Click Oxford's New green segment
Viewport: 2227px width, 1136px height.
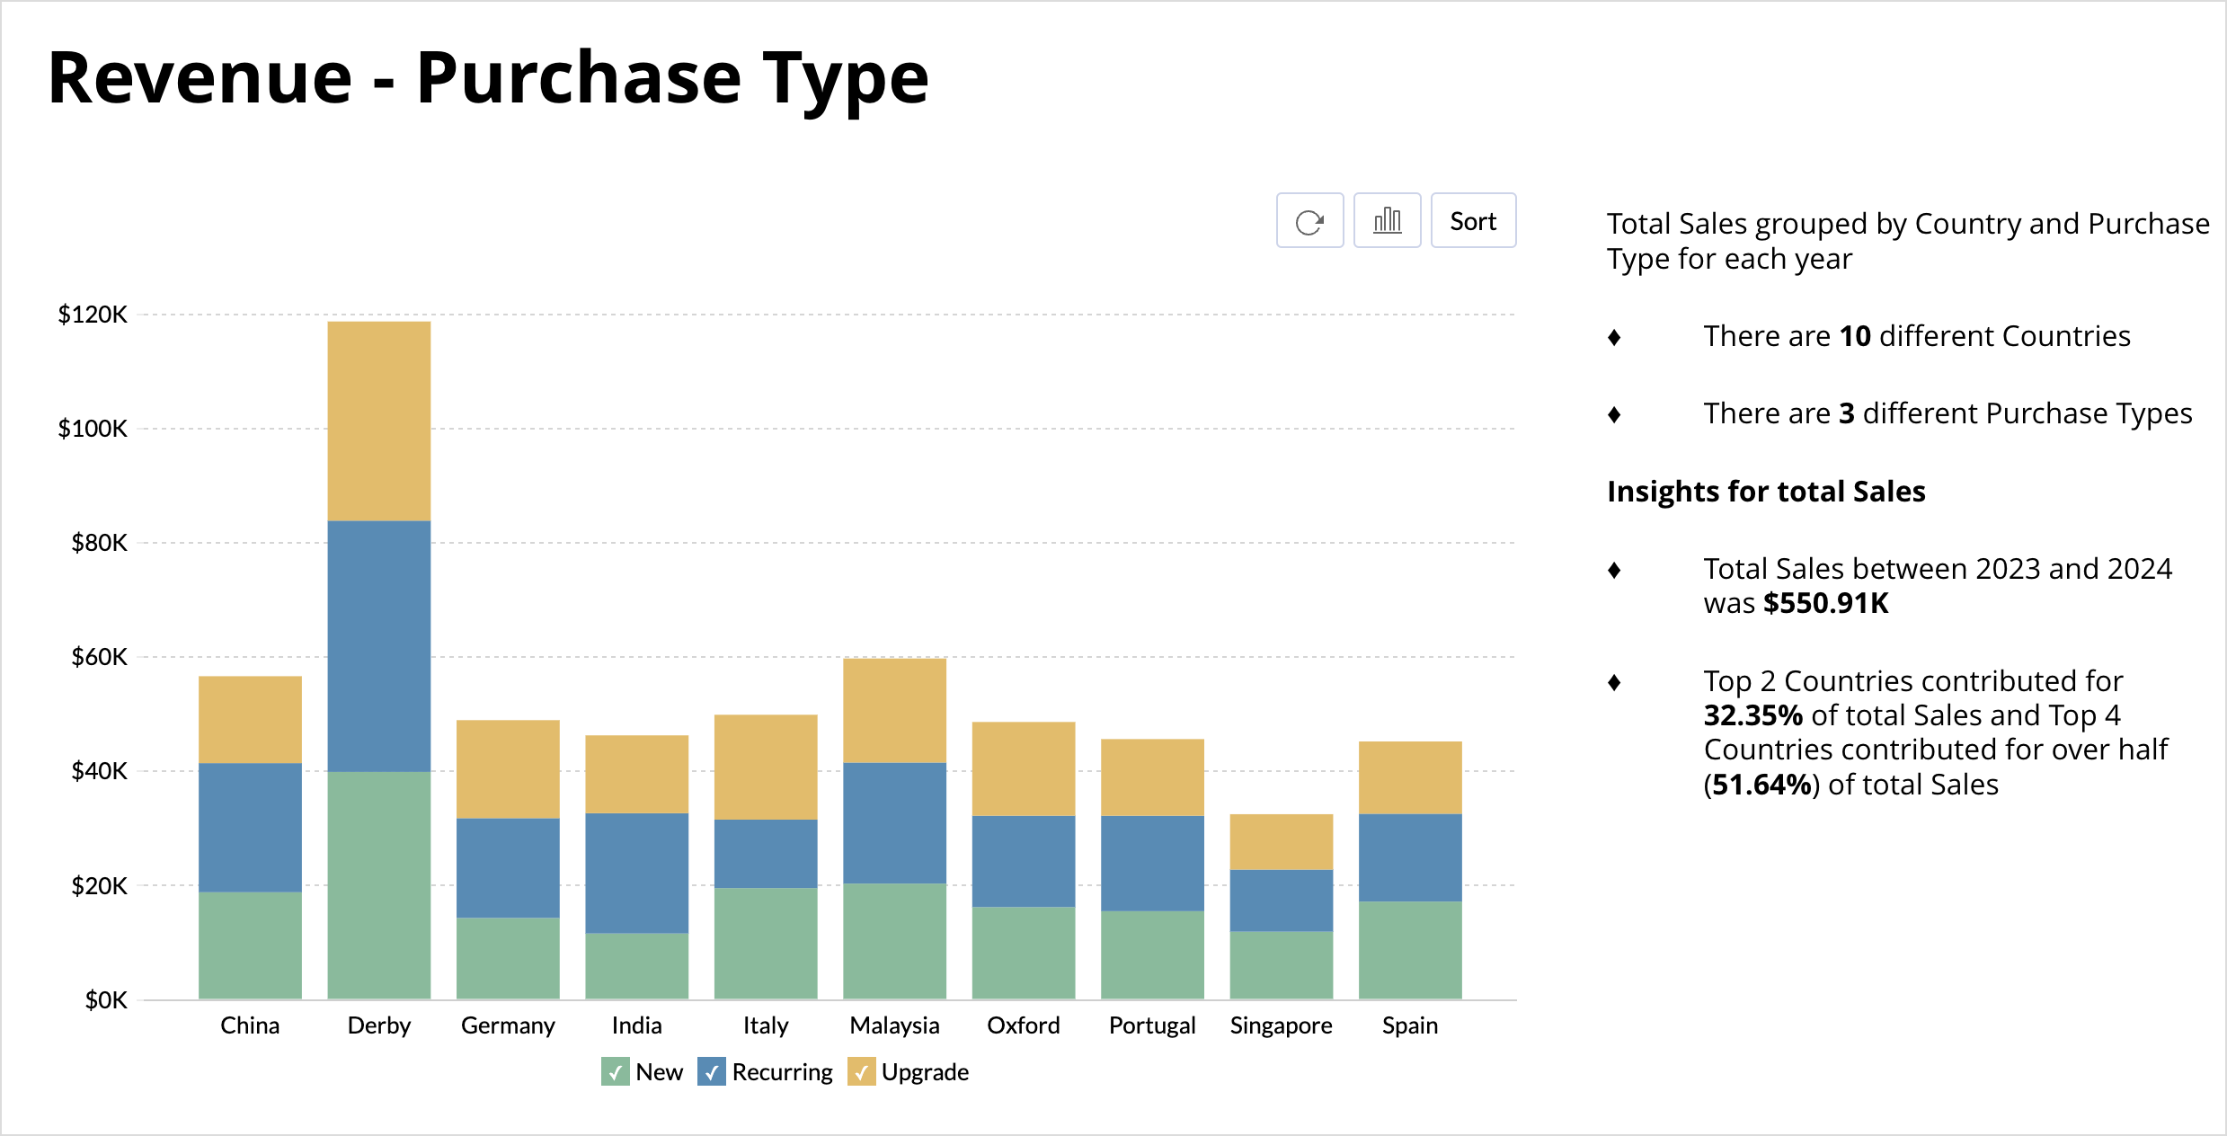coord(1024,953)
